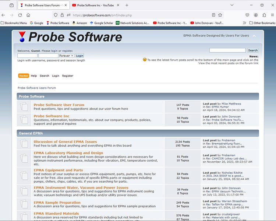
Task: Show more bookmarks with the double chevron
Action: pos(244,23)
